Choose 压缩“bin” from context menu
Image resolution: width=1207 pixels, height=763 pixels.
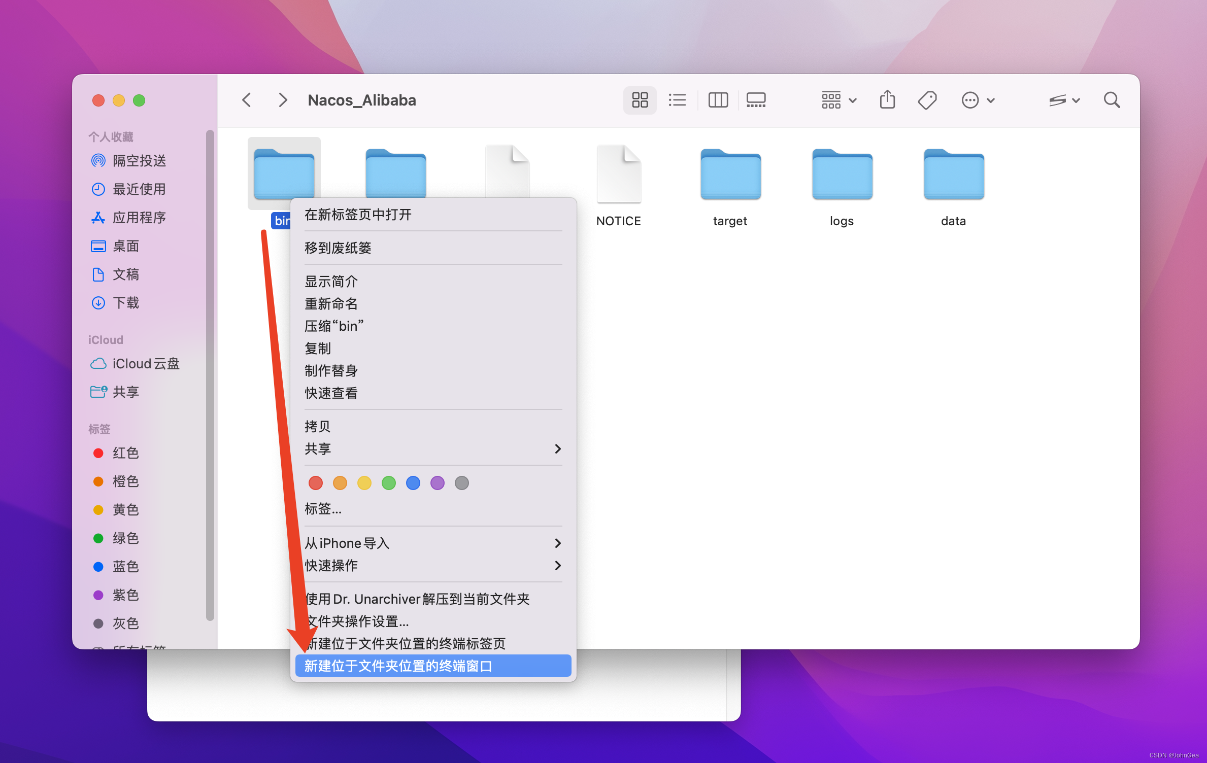(433, 326)
